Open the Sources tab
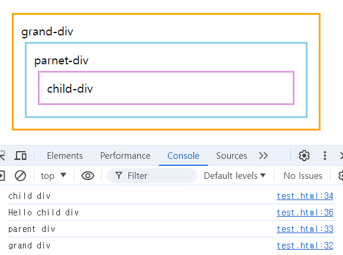 pyautogui.click(x=231, y=156)
